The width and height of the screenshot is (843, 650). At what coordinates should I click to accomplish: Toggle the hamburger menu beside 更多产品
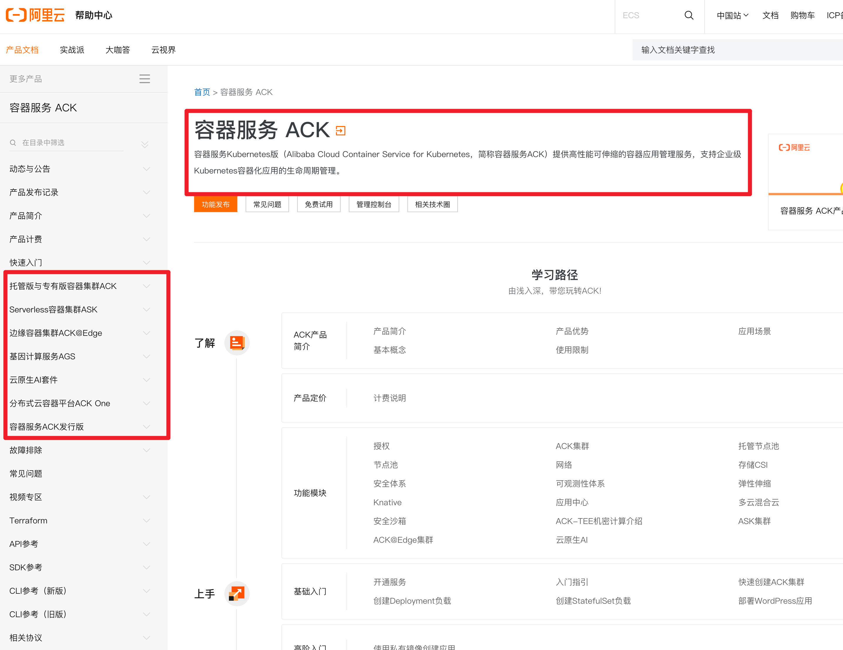point(145,79)
